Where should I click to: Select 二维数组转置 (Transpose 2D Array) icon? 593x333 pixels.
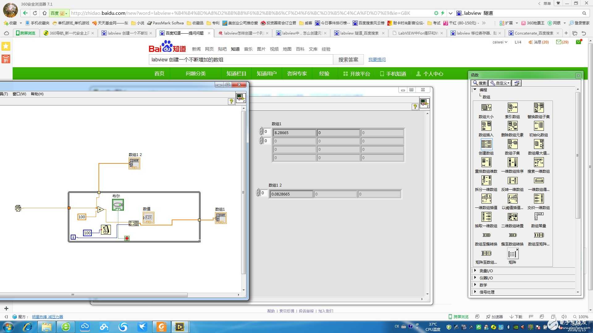(x=512, y=217)
